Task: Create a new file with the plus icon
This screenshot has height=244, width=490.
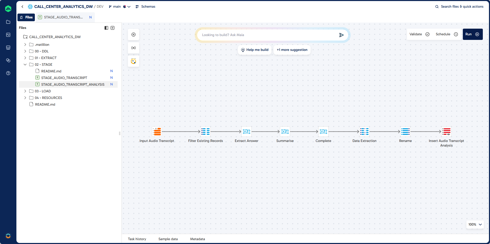Action: pyautogui.click(x=113, y=28)
